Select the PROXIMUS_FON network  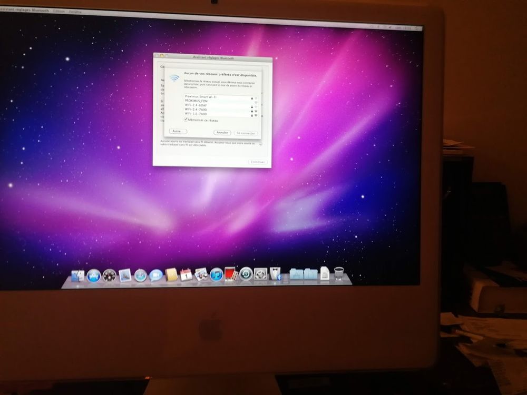tap(221, 101)
